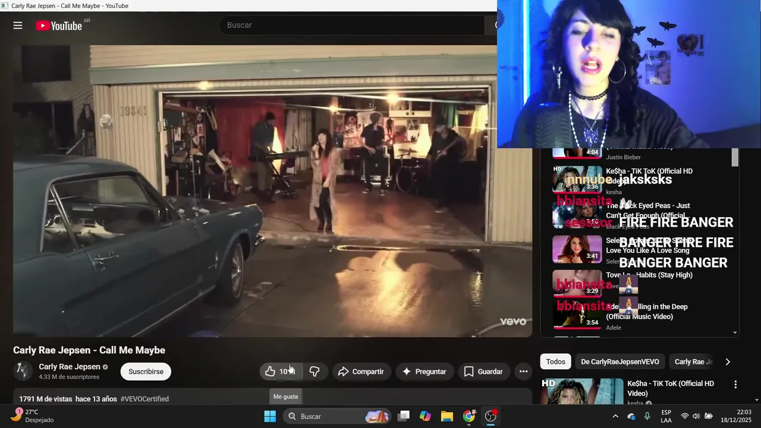
Task: Play Ke$ha TiK ToK playlist thumbnail 3:36
Action: (x=577, y=180)
